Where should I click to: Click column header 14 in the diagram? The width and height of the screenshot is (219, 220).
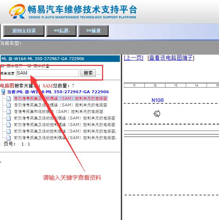point(196,85)
